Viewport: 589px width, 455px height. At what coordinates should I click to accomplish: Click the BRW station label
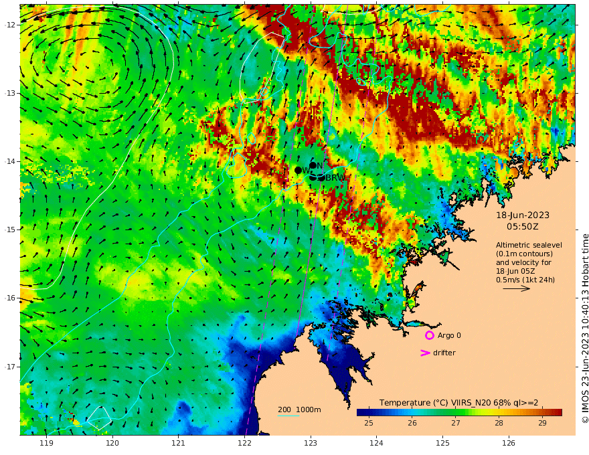(335, 178)
